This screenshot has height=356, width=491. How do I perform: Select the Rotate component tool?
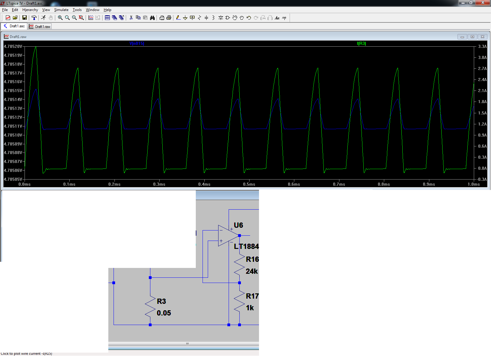coord(263,18)
